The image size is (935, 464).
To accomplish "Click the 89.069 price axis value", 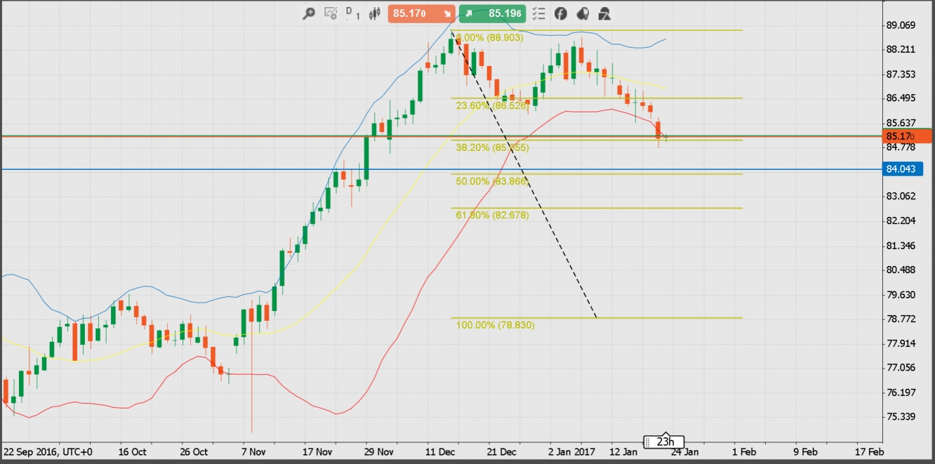I will coord(901,25).
